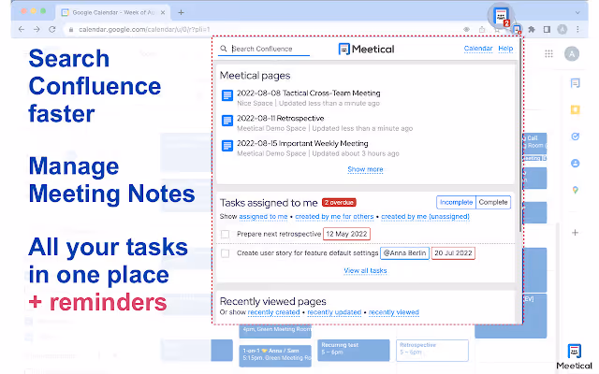Open the Retrospective 5 – 6pm calendar event
599x374 pixels.
tap(432, 351)
